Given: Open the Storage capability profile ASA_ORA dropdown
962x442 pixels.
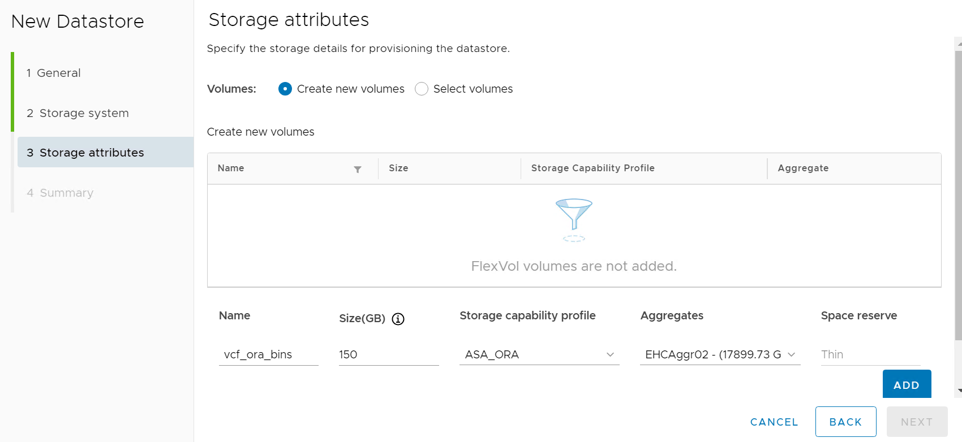Looking at the screenshot, I should pyautogui.click(x=539, y=354).
